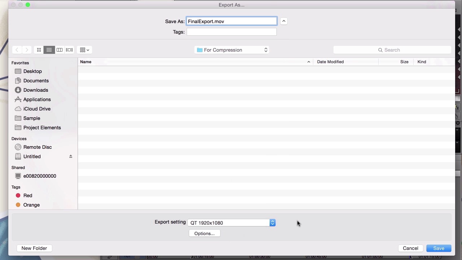Viewport: 462px width, 260px height.
Task: Click the green zoom window button
Action: coord(28,5)
